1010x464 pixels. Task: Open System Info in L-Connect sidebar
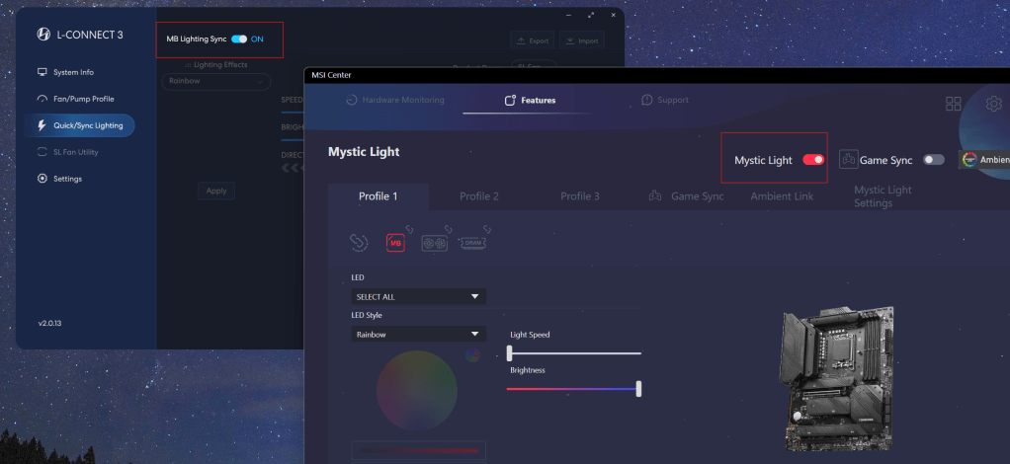click(73, 72)
